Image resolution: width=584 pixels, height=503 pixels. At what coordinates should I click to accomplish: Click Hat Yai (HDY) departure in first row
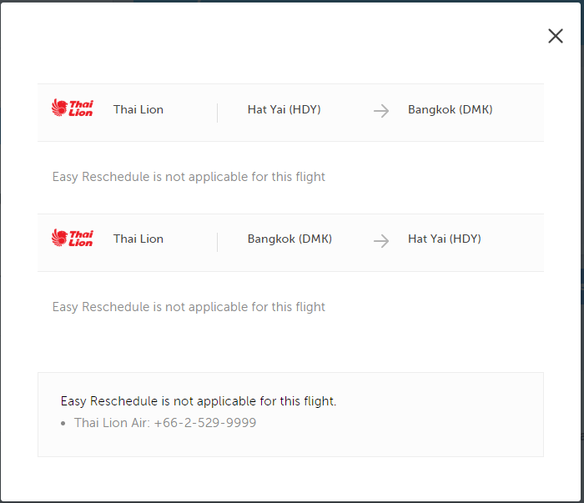(x=284, y=109)
